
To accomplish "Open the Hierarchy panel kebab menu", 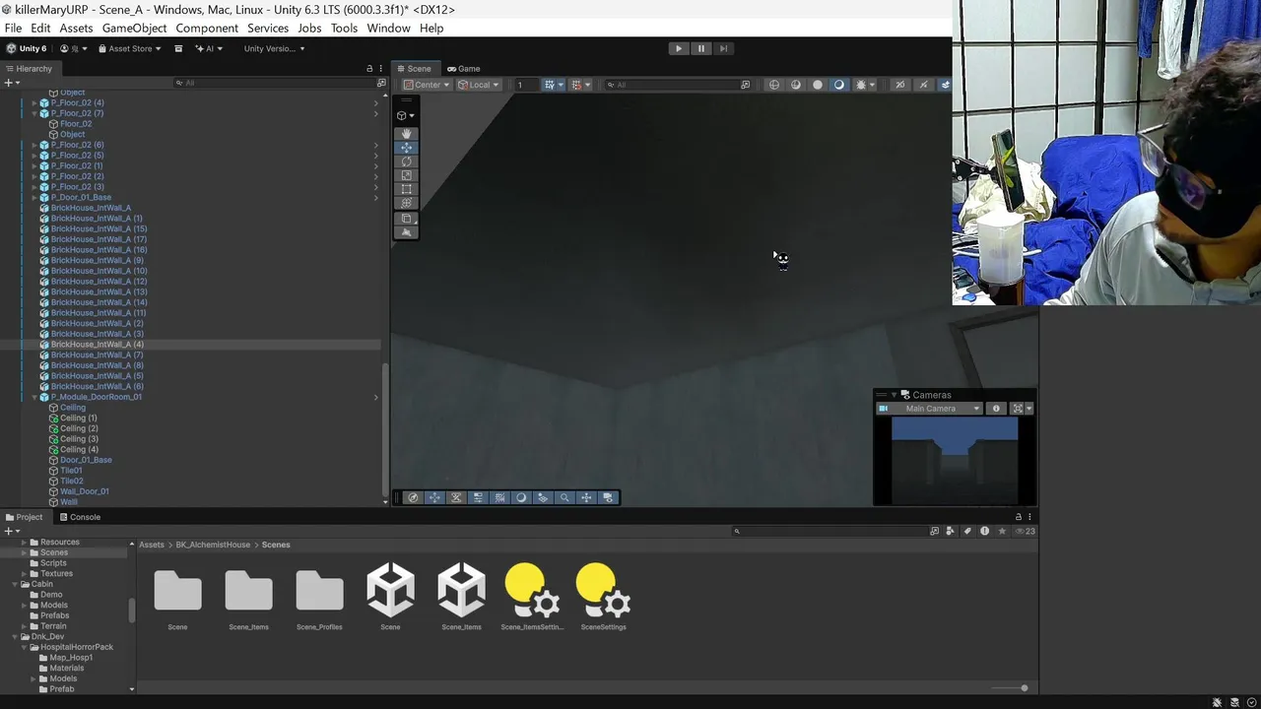I will coord(381,69).
